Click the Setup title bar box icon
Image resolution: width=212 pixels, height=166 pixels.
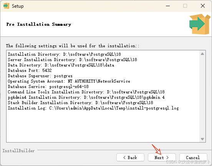(x=7, y=6)
